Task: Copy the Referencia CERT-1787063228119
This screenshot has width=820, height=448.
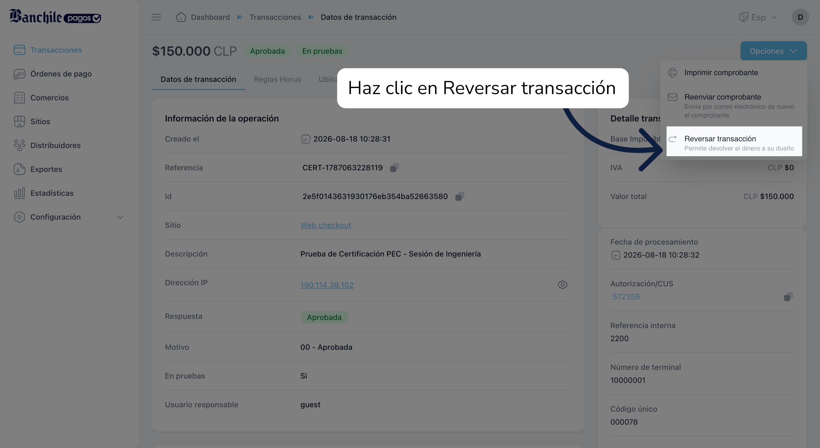Action: (394, 168)
